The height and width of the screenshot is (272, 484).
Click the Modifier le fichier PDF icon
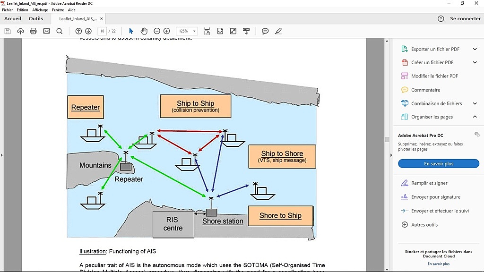click(x=405, y=76)
